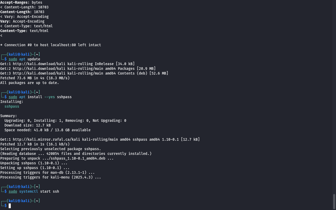
Task: Click the blinking cursor at the empty prompt
Action: 10,206
